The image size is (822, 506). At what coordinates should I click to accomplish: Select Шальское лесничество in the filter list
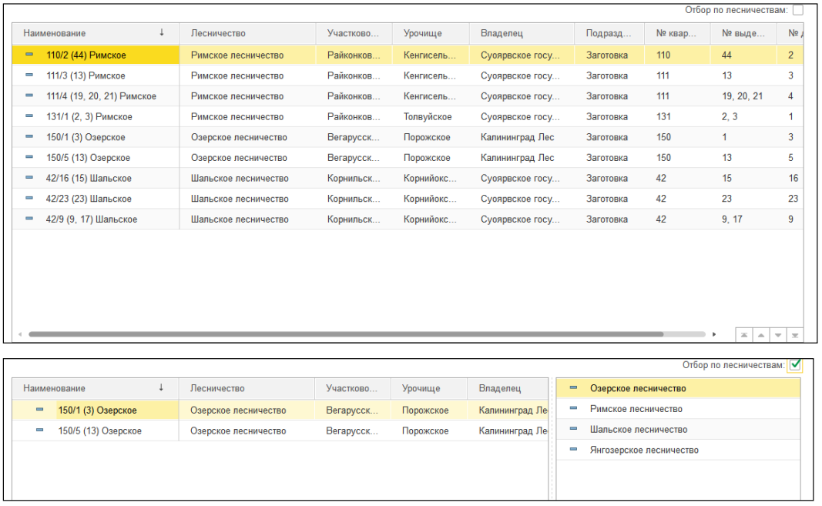point(638,430)
